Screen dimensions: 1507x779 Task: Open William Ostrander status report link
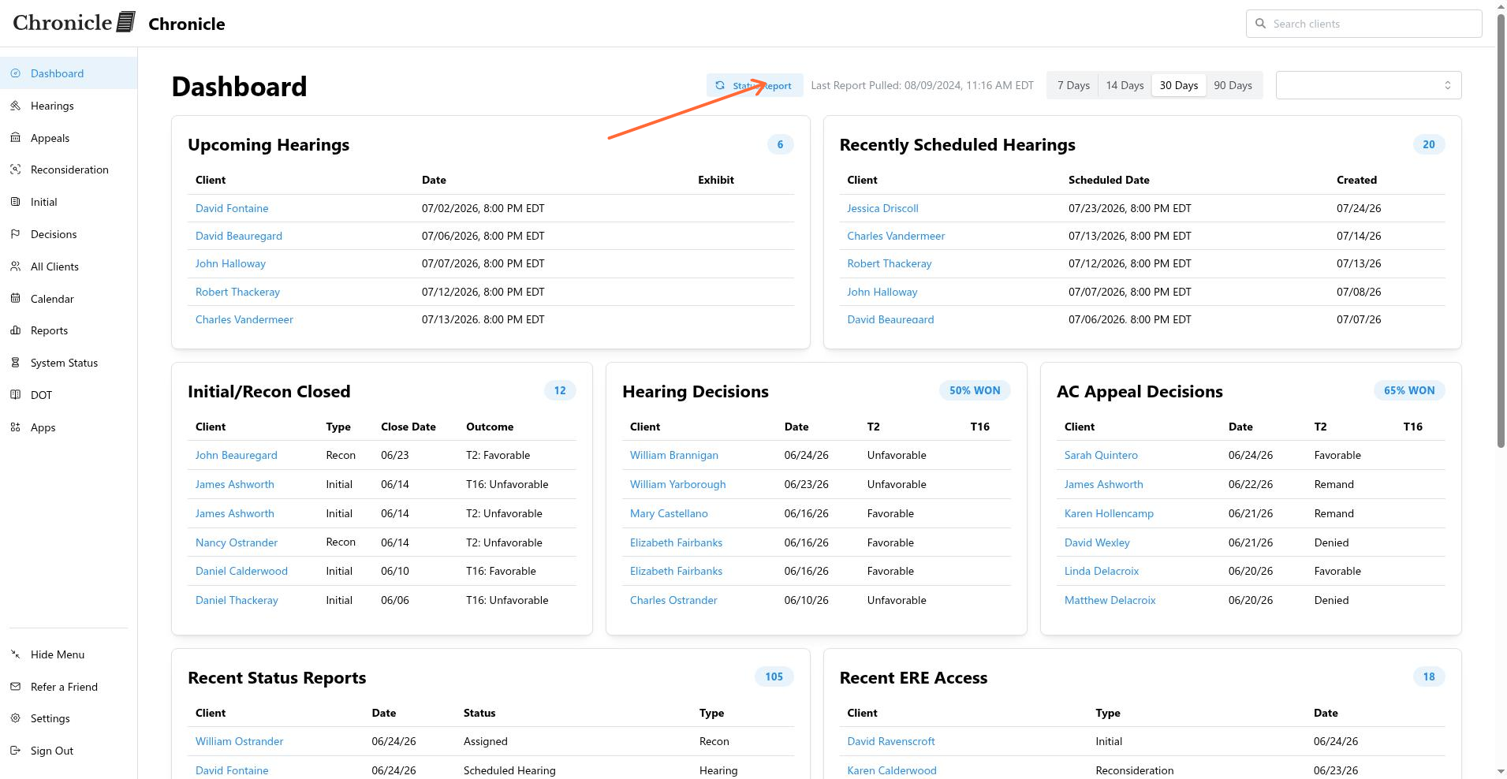coord(239,741)
